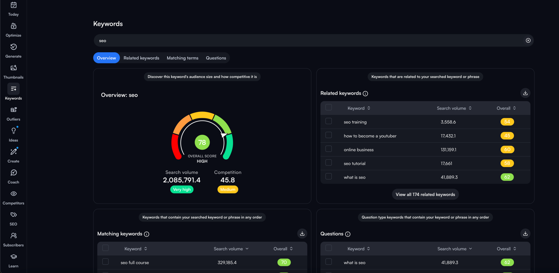Open the Outliers sidebar section
This screenshot has width=559, height=273.
[13, 114]
